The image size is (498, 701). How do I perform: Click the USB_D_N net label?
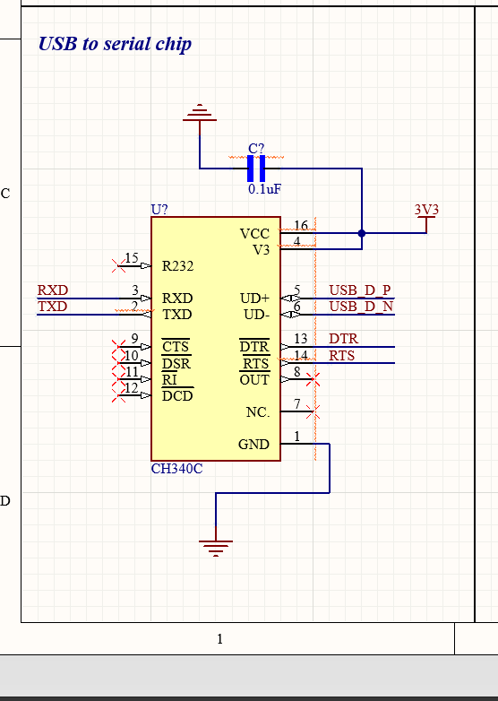pos(361,307)
